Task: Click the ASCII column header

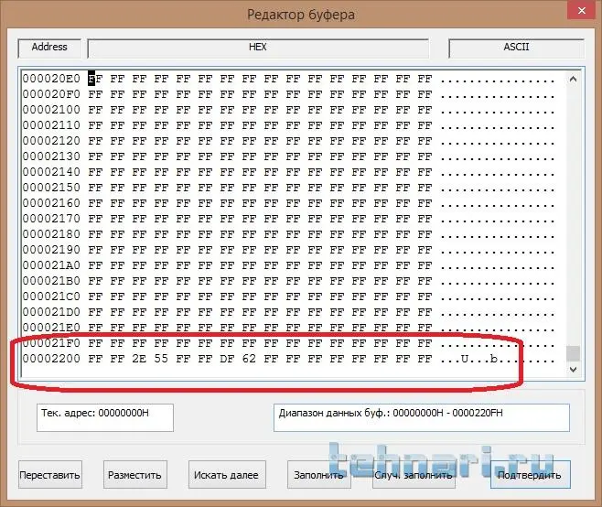Action: click(516, 48)
